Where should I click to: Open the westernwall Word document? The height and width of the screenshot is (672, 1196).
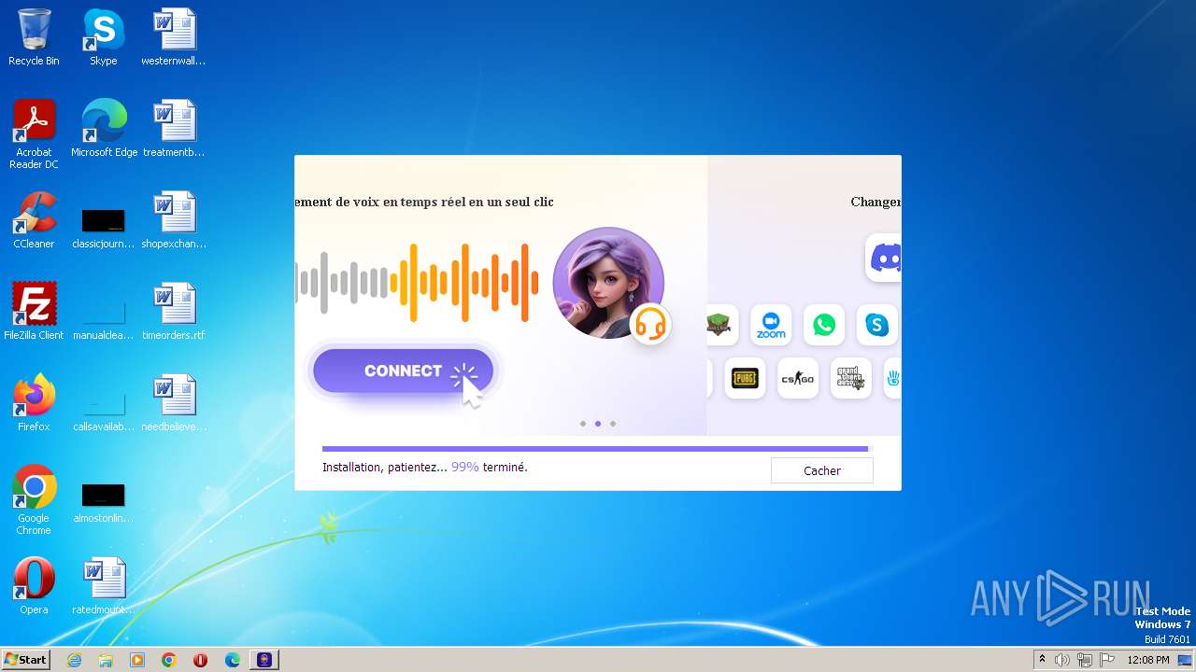[x=174, y=37]
